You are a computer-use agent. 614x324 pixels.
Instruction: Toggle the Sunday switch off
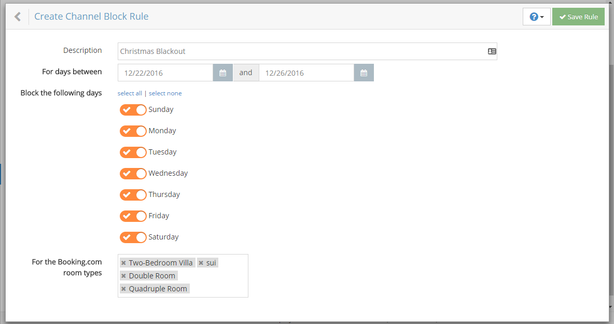pos(133,110)
